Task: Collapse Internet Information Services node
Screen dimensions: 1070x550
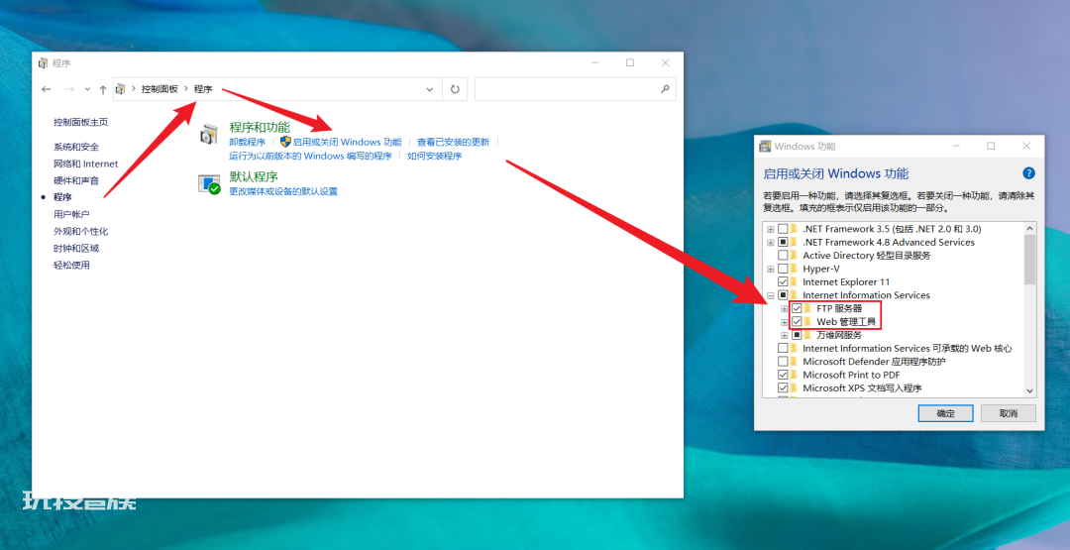Action: pos(771,295)
